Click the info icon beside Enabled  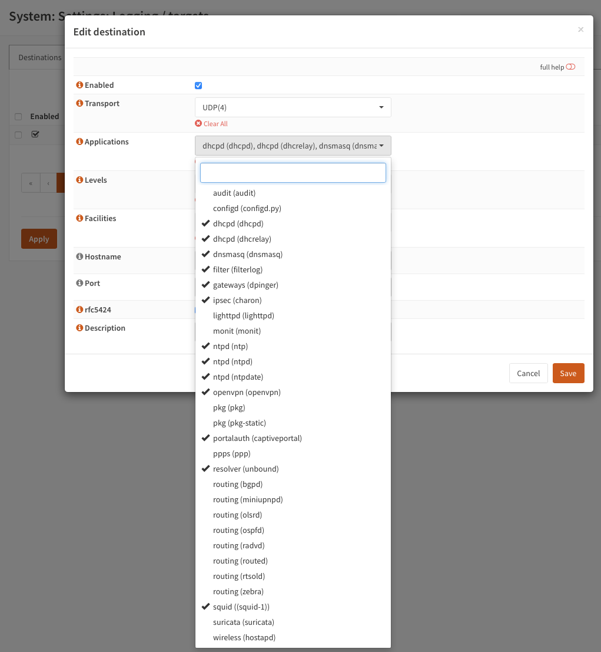79,85
